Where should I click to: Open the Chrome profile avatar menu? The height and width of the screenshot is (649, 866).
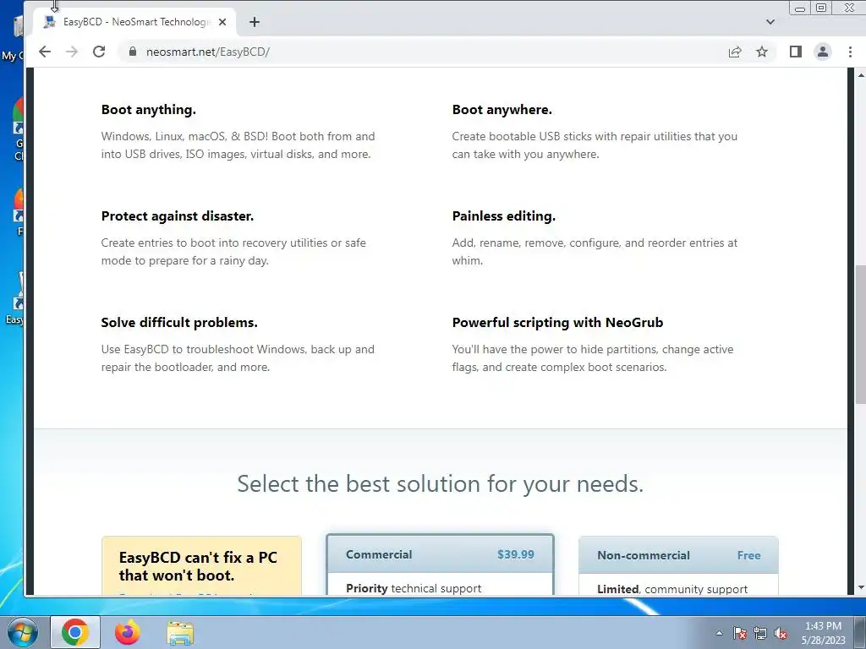822,52
